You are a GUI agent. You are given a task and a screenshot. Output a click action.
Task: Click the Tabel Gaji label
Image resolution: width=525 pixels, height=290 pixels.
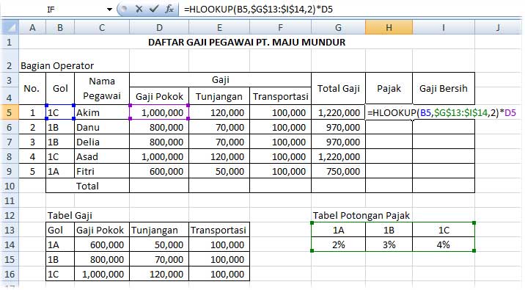pyautogui.click(x=70, y=216)
